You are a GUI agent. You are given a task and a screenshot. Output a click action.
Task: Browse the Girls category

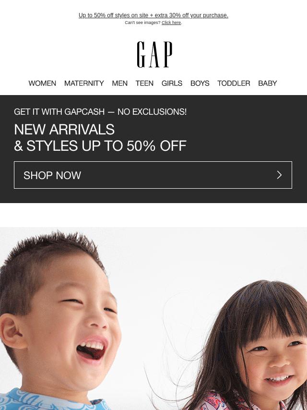[x=172, y=83]
